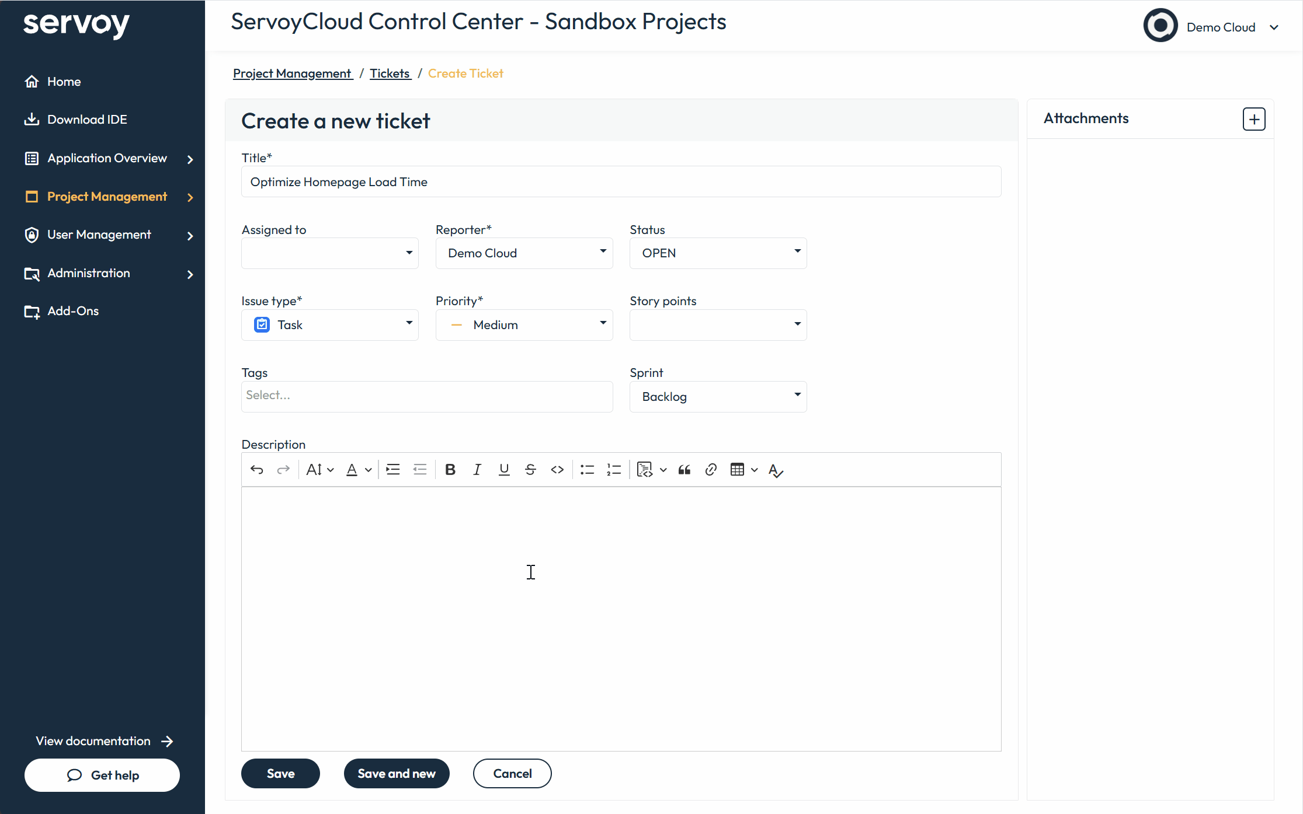
Task: Expand Application Overview in sidebar
Action: (108, 159)
